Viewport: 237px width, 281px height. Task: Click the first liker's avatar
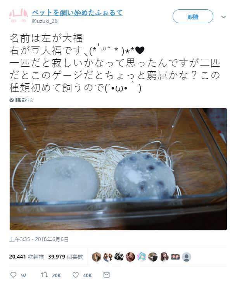tap(97, 257)
